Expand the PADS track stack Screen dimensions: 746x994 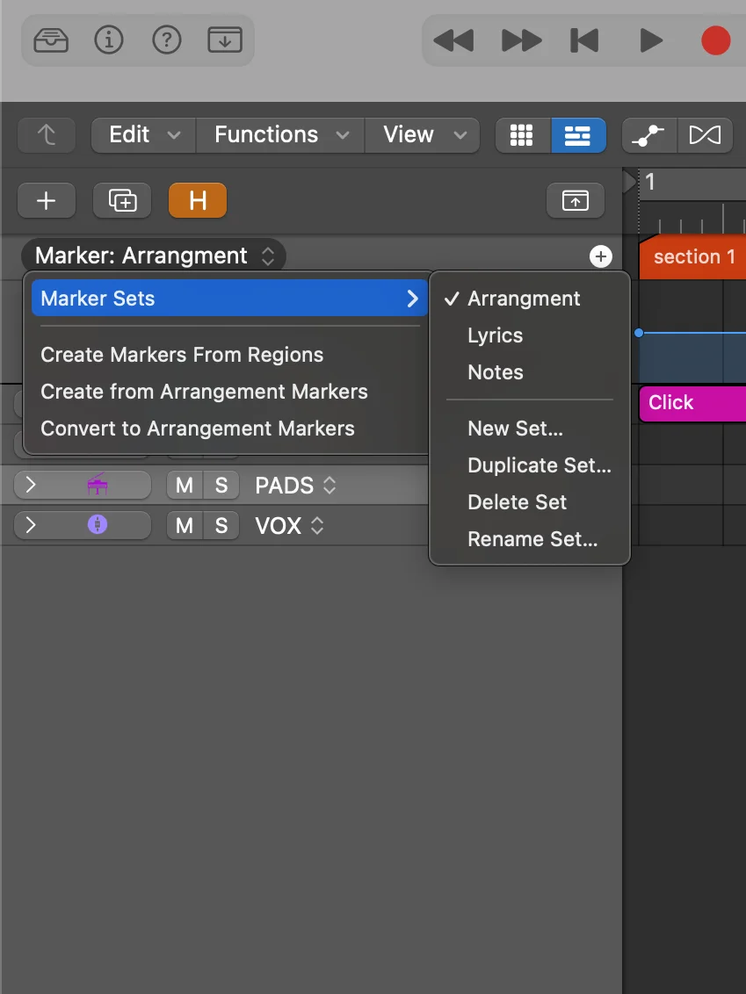31,486
